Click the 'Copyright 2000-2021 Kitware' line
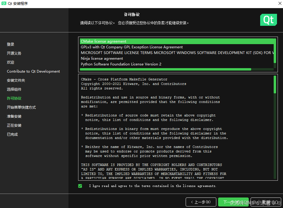The image size is (283, 208). pos(134,84)
